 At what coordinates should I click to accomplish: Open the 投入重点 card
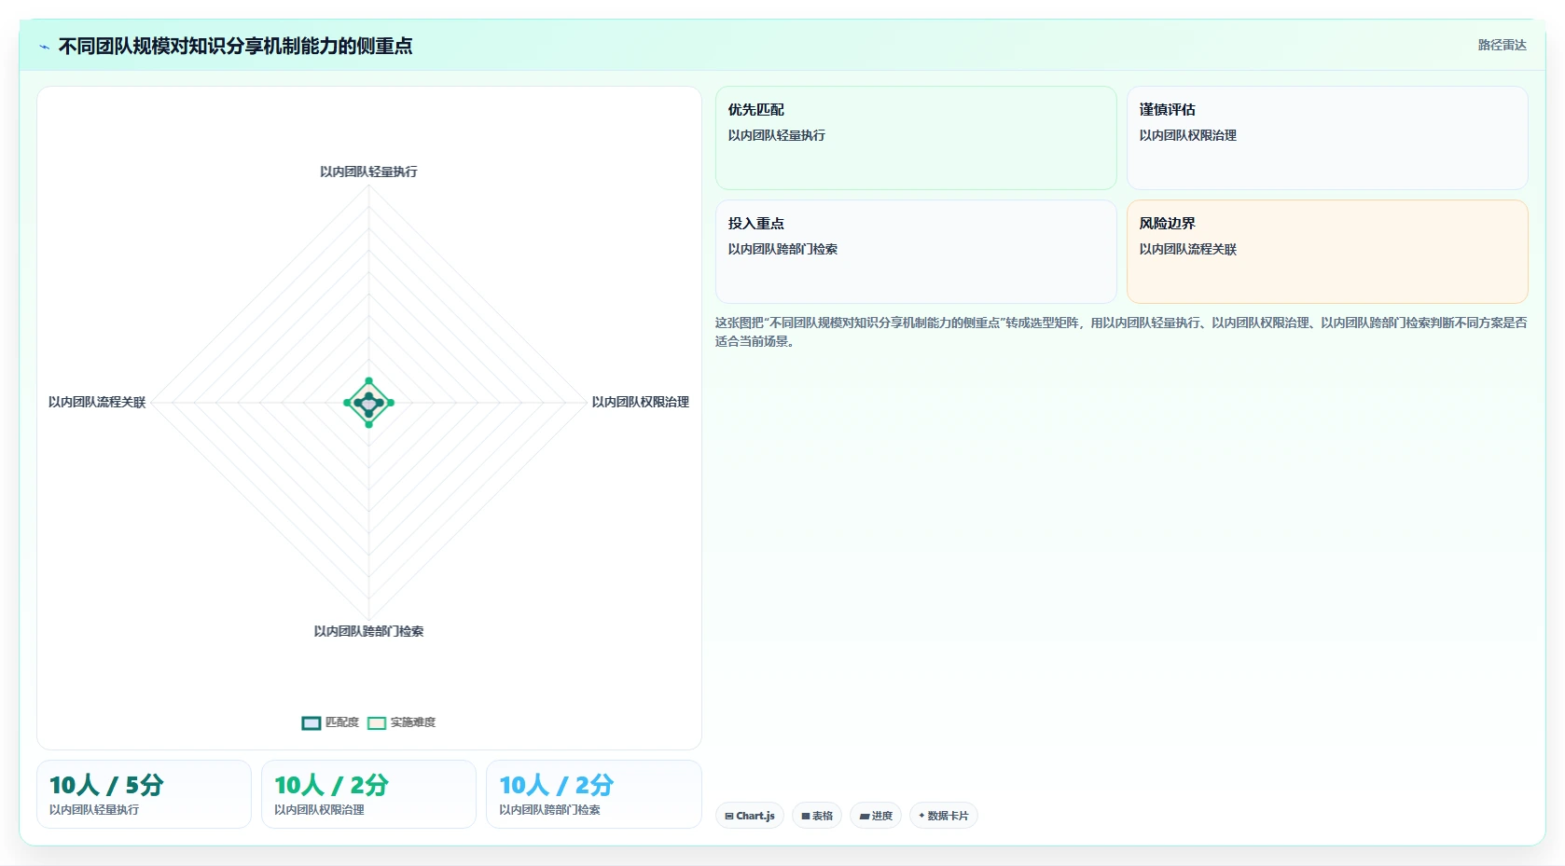[x=916, y=252]
